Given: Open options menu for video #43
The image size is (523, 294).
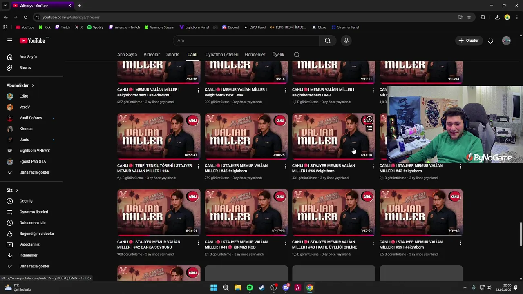Looking at the screenshot, I should [x=460, y=166].
